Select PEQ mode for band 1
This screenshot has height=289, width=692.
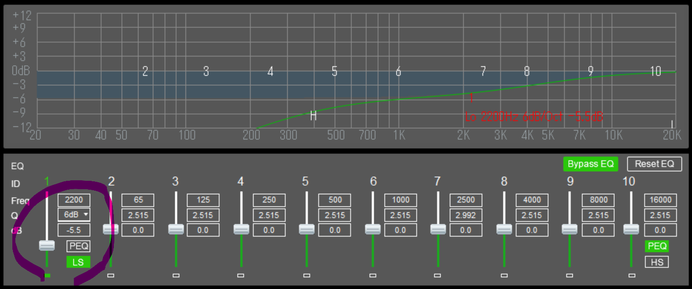click(x=78, y=246)
